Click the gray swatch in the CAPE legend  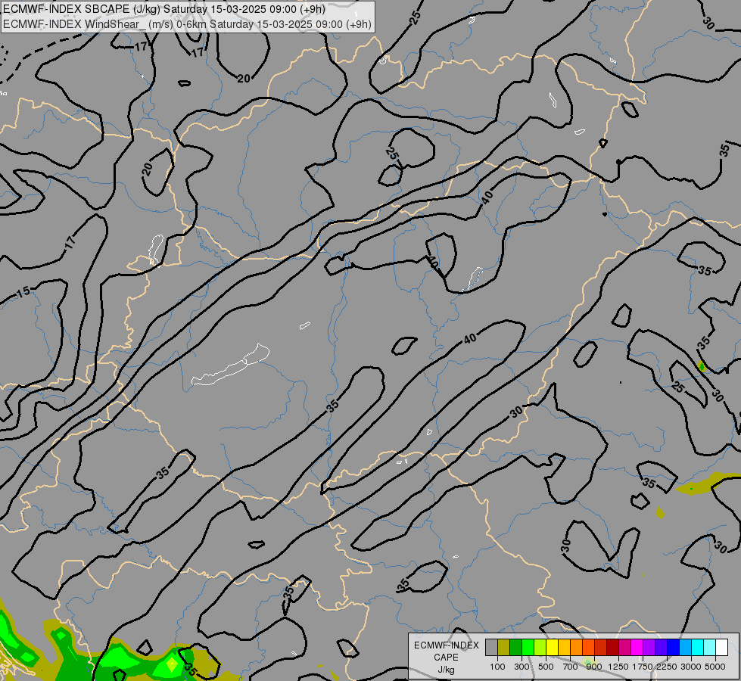(491, 647)
